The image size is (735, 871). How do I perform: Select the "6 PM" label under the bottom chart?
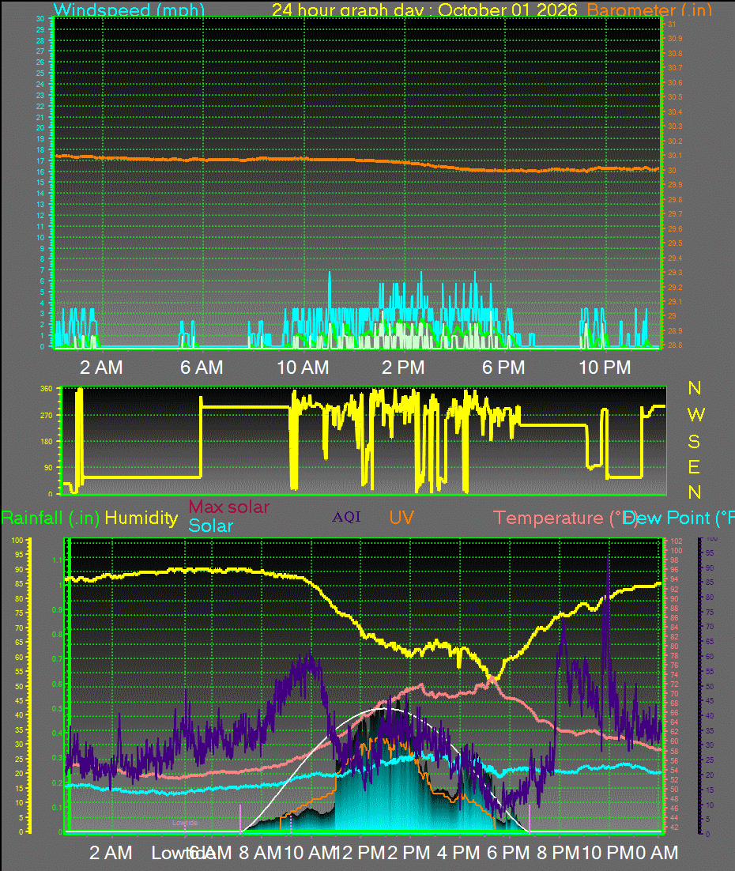coord(508,853)
